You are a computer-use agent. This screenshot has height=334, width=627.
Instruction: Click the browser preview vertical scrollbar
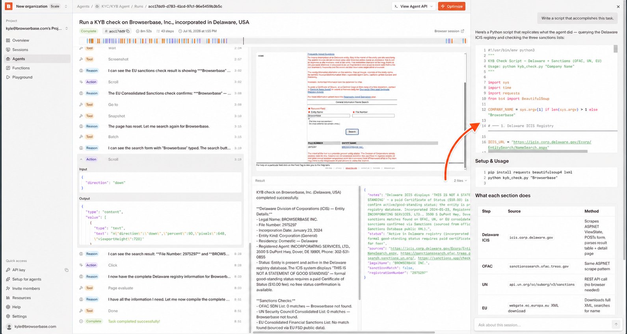click(x=465, y=125)
